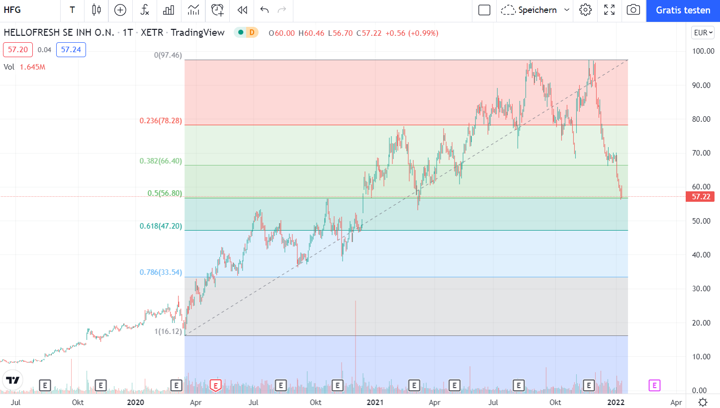The width and height of the screenshot is (720, 408).
Task: Redo the last chart action
Action: 282,10
